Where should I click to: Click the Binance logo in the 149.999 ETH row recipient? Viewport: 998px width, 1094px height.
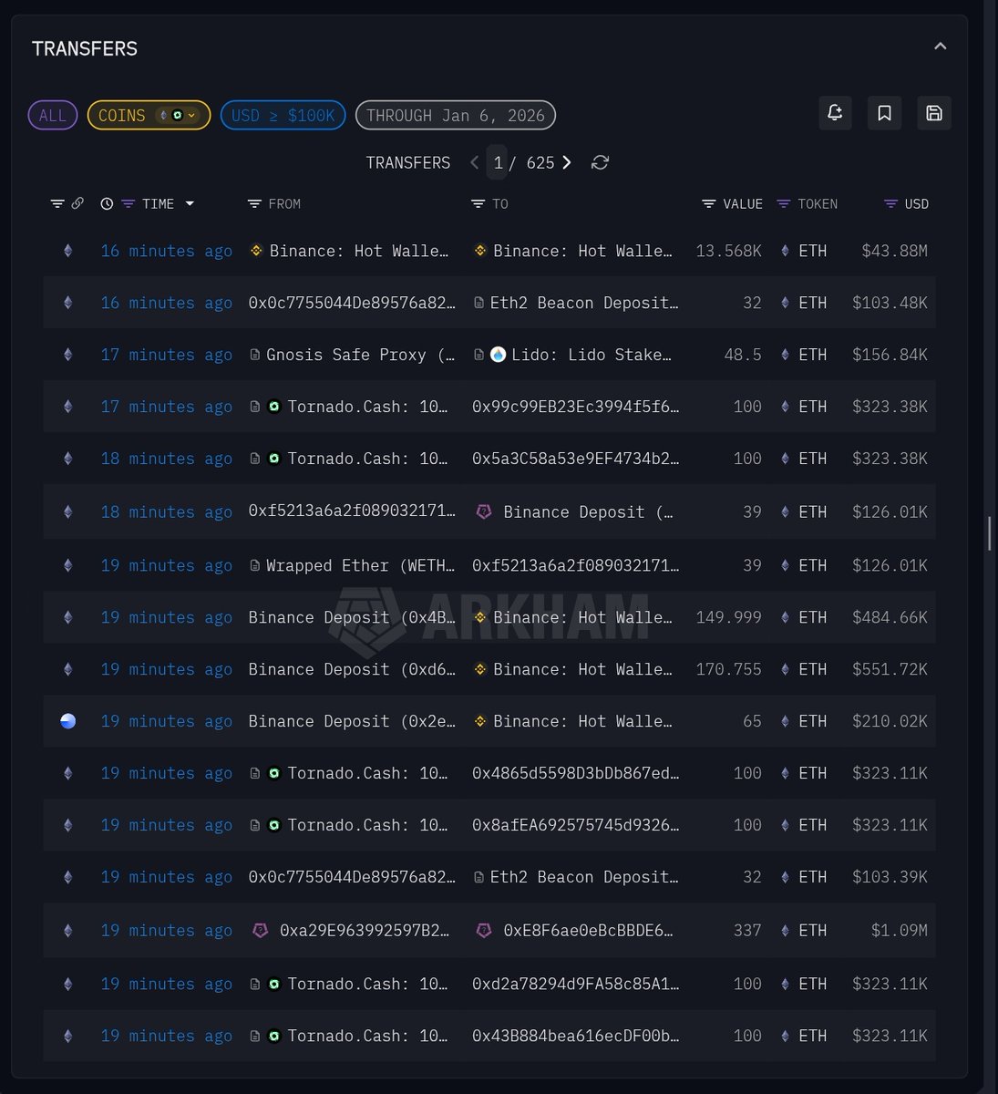click(x=480, y=617)
